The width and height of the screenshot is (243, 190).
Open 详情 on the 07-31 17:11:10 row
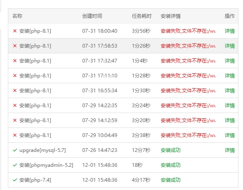tap(230, 76)
